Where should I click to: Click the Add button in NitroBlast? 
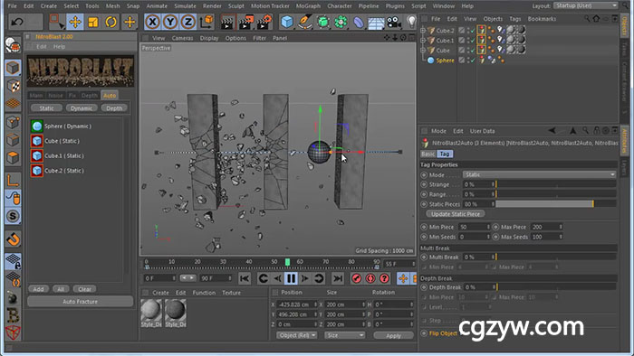pos(38,289)
